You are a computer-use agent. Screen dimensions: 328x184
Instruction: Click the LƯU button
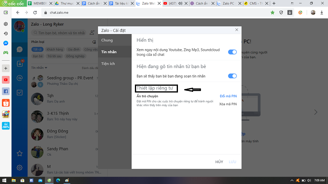pyautogui.click(x=232, y=162)
